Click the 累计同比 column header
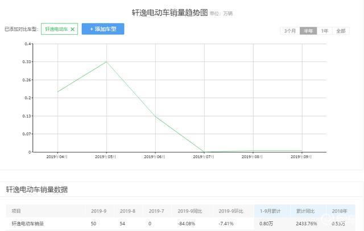The width and height of the screenshot is (364, 231). (x=306, y=211)
